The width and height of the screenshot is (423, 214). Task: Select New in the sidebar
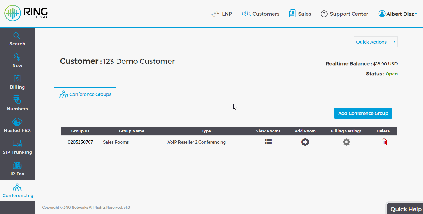pyautogui.click(x=17, y=61)
